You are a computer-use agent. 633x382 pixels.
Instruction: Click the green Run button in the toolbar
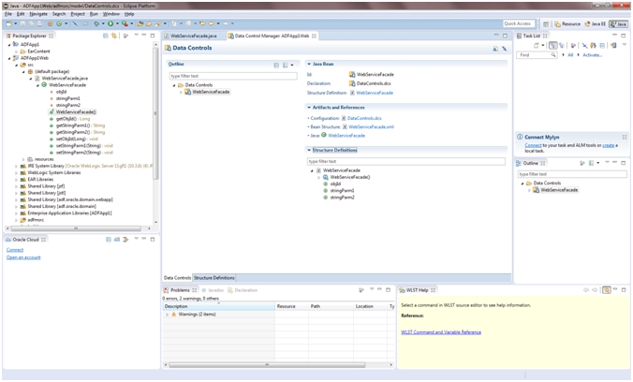(110, 23)
